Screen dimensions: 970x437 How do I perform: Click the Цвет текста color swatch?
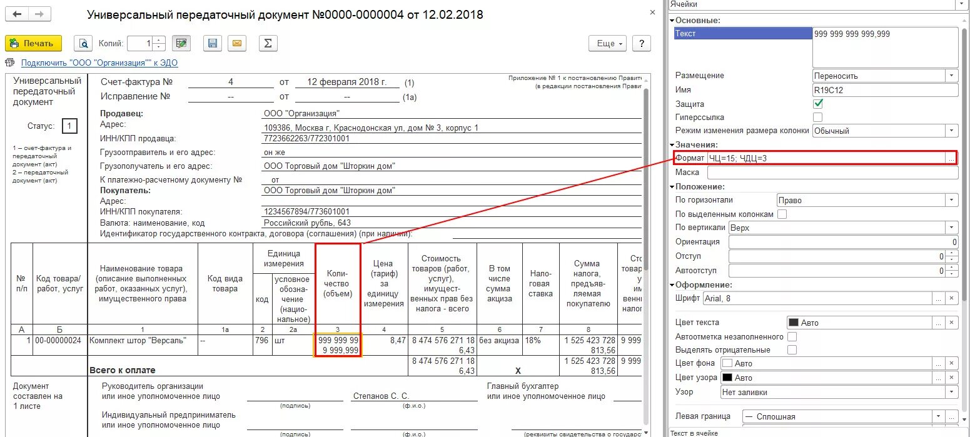[x=794, y=323]
